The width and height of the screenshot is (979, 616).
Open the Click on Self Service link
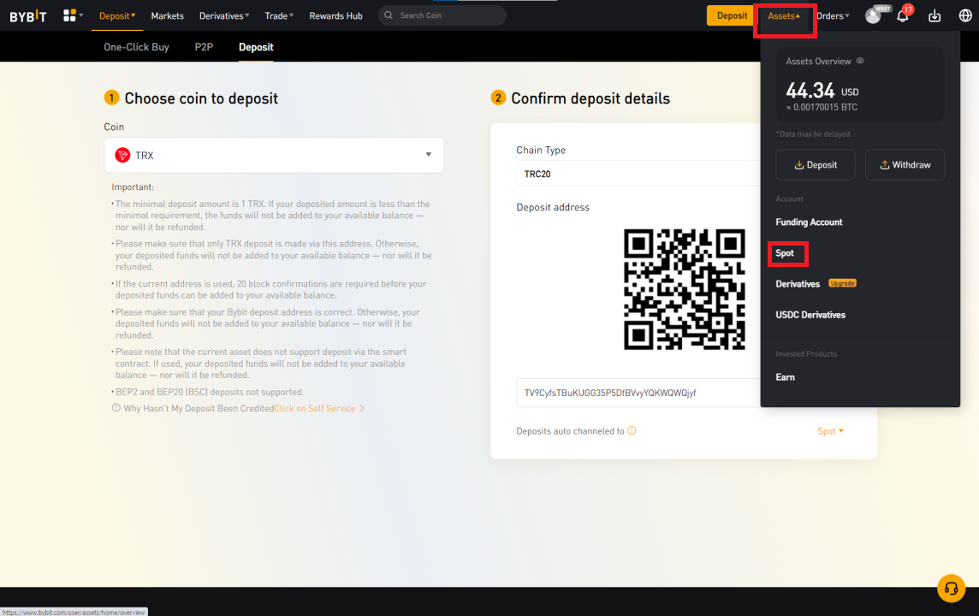click(x=319, y=408)
